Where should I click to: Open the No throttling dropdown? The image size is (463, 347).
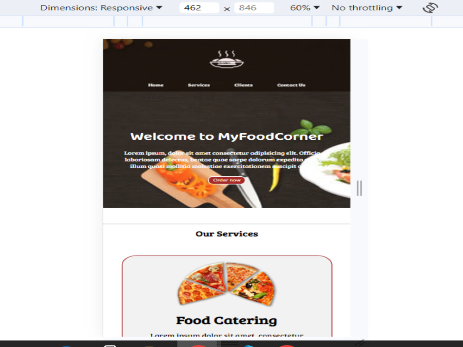click(367, 8)
